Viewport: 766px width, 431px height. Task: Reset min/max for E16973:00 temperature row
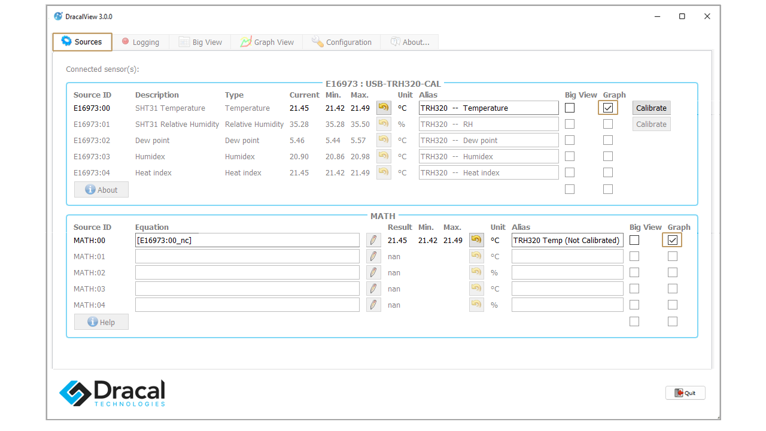[x=384, y=108]
